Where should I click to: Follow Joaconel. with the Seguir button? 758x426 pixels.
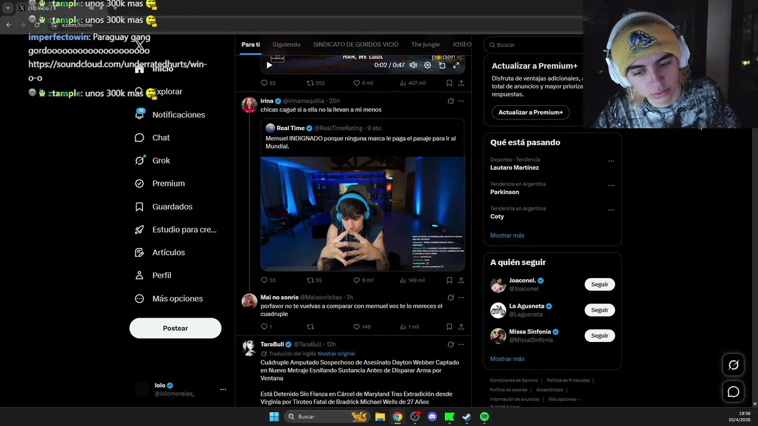pyautogui.click(x=599, y=285)
